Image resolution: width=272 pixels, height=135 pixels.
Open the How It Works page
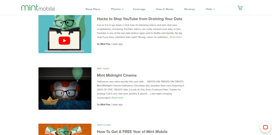(165, 9)
